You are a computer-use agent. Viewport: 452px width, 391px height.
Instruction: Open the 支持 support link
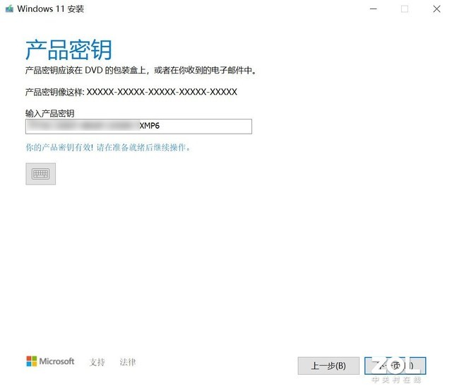tap(97, 362)
